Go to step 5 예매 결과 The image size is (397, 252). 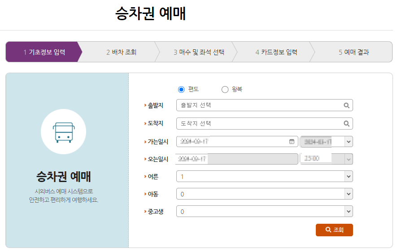(353, 52)
